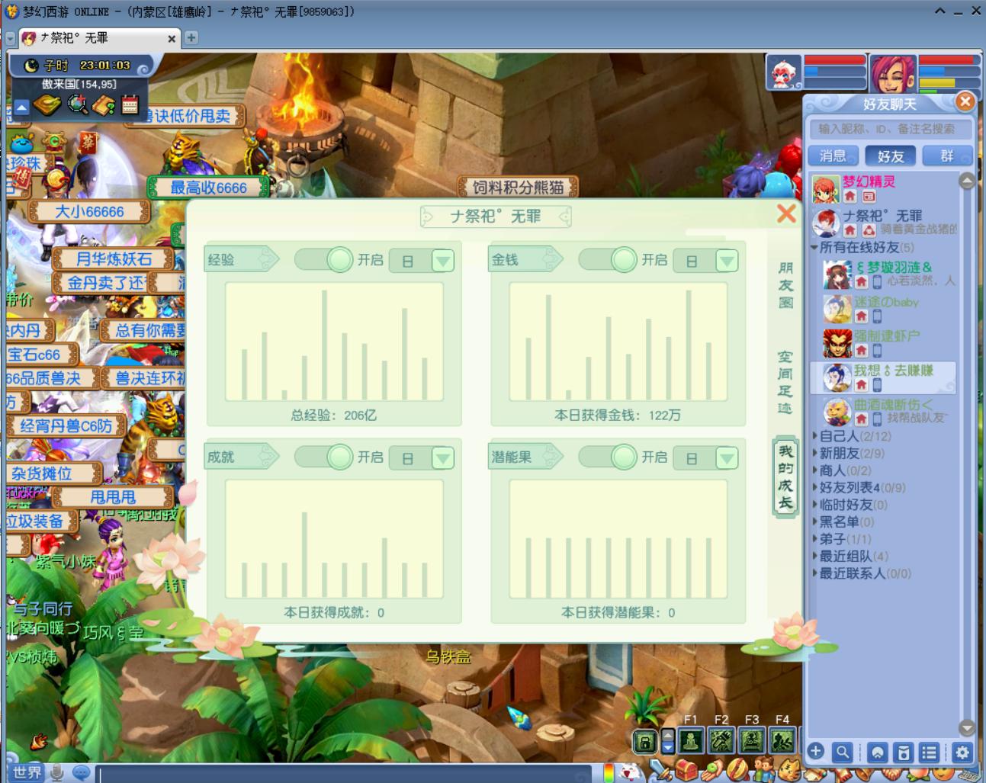
Task: Open the calendar icon under 傲来国
Action: (130, 104)
